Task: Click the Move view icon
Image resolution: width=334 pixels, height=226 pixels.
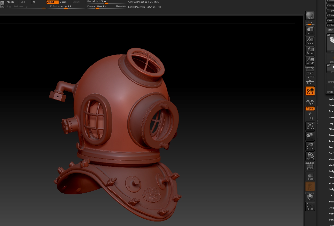Action: [310, 136]
